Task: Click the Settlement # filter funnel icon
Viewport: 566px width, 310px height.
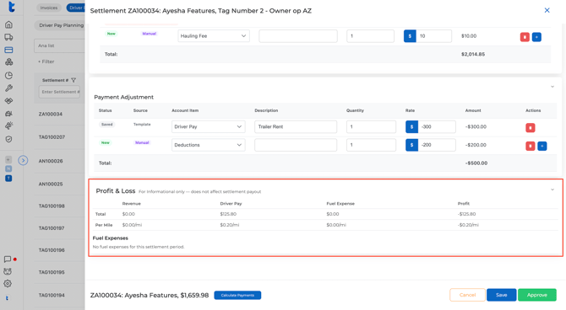Action: tap(73, 80)
